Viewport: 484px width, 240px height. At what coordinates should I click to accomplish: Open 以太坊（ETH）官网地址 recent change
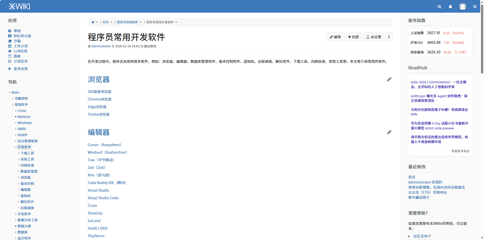(428, 192)
